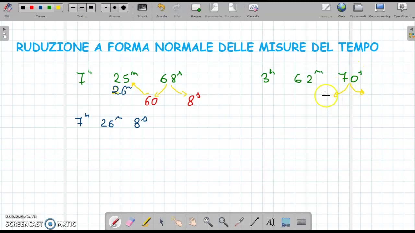
Task: Pick the black pen color
Action: pyautogui.click(x=23, y=7)
